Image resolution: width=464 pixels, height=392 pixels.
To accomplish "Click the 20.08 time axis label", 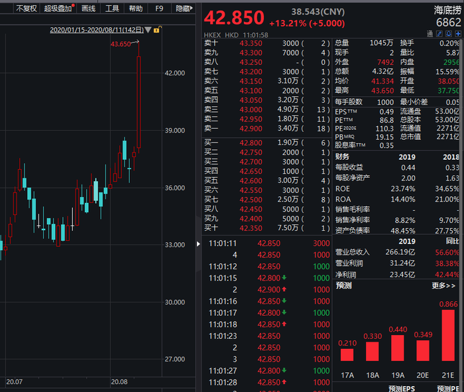I will [119, 382].
